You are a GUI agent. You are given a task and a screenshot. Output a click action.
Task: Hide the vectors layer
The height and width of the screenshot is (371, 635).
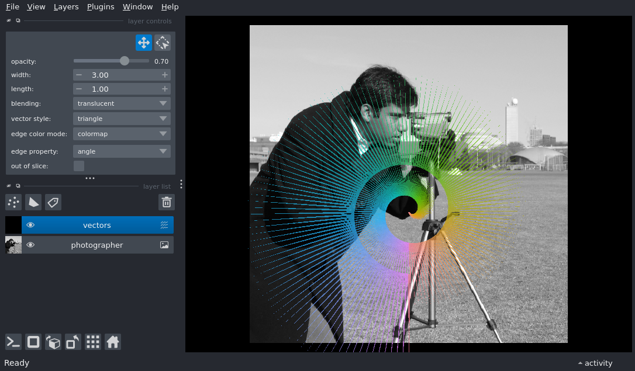30,225
